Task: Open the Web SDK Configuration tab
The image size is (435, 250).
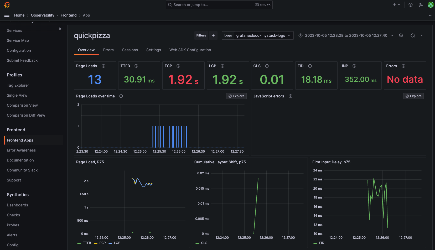Action: pyautogui.click(x=190, y=50)
